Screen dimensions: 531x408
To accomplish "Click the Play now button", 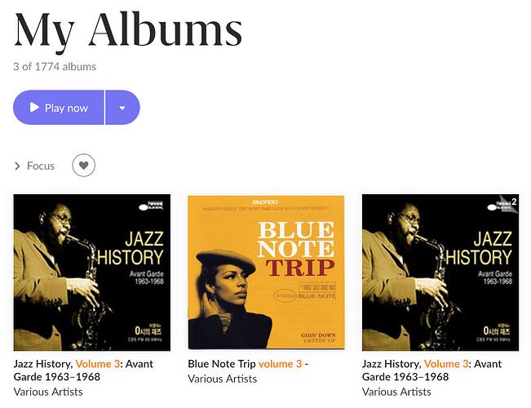I will (59, 108).
